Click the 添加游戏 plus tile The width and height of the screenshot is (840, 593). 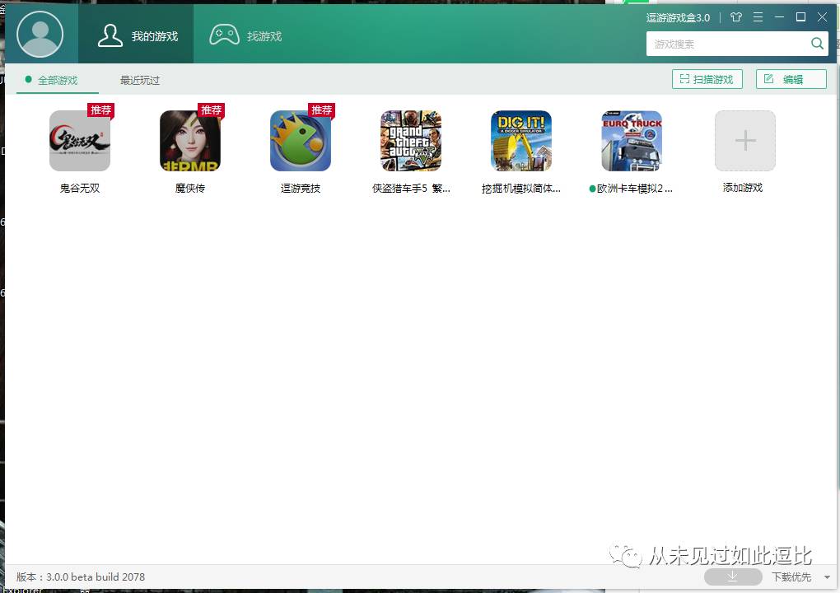pyautogui.click(x=745, y=141)
